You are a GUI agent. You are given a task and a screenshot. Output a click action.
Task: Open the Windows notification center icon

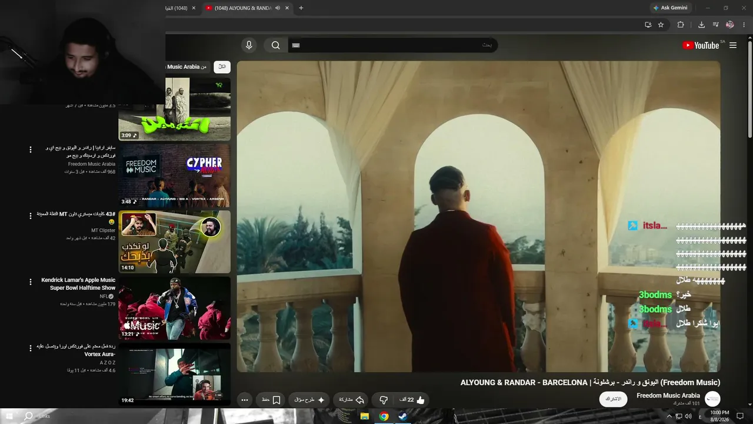[740, 416]
